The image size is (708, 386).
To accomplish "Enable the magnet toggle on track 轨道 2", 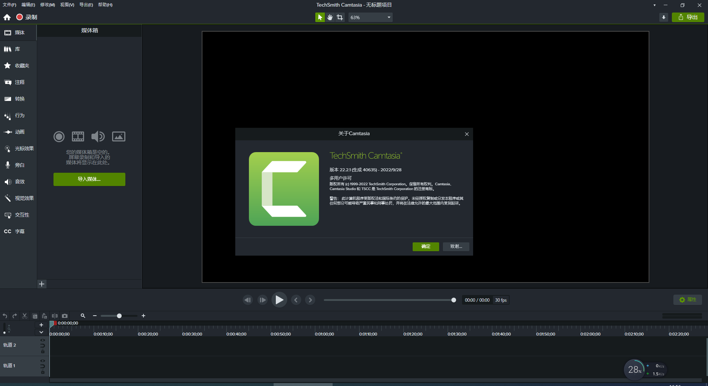I will tap(42, 346).
